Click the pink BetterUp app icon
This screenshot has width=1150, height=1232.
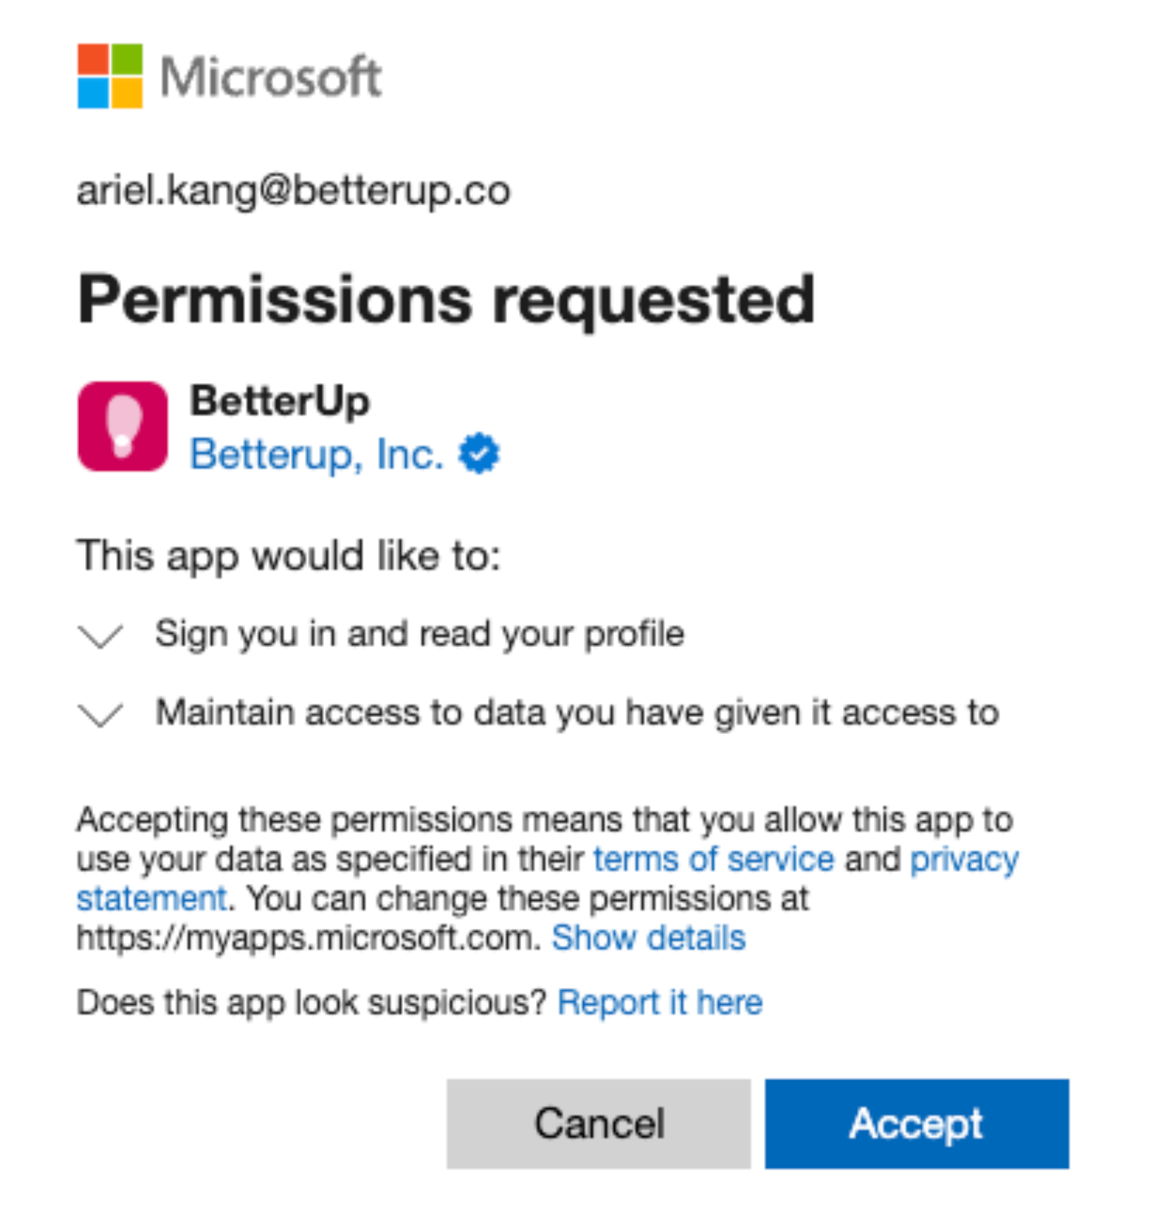pyautogui.click(x=123, y=426)
